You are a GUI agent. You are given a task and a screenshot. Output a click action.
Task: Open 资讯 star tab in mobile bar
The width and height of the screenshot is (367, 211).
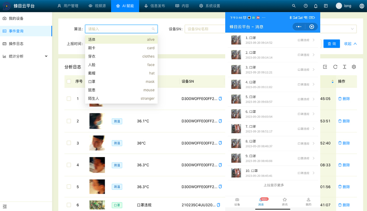coord(284,202)
